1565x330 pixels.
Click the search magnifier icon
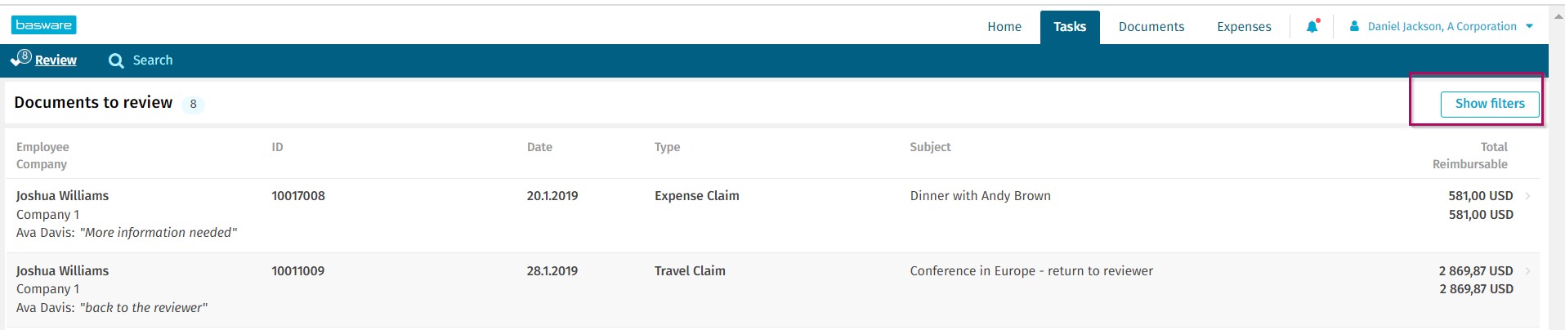pos(116,60)
